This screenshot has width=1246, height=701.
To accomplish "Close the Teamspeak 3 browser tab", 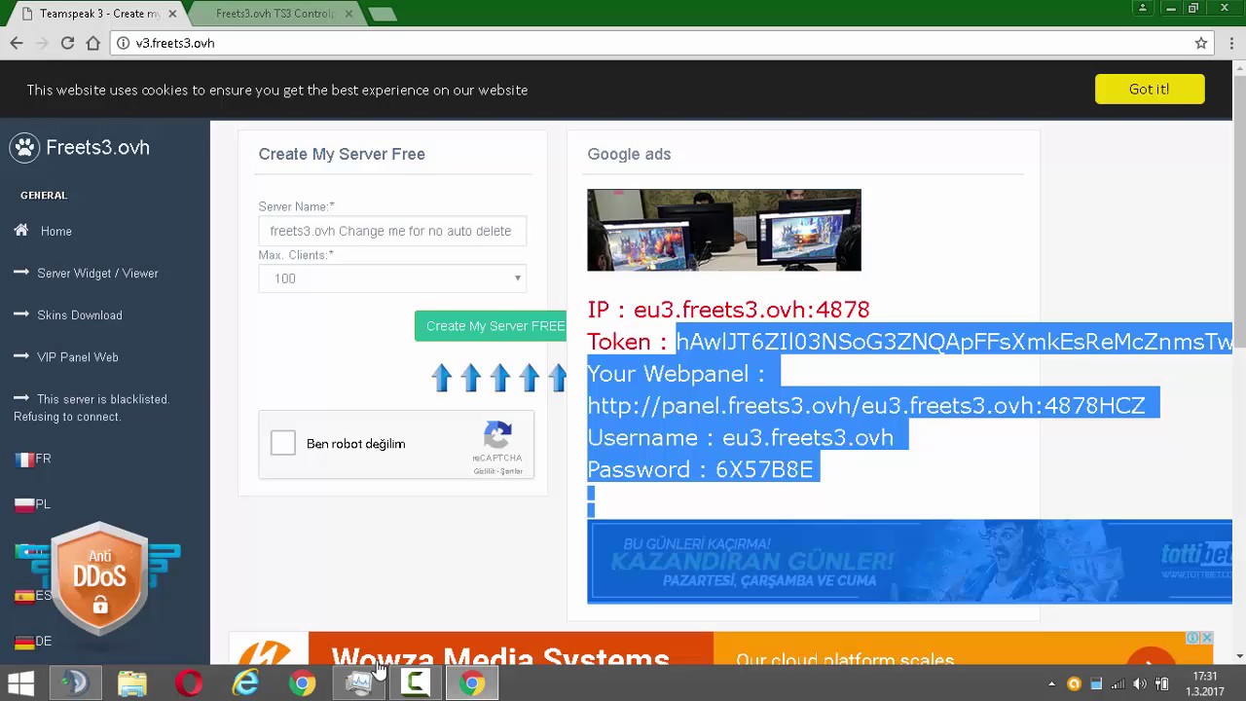I will [172, 14].
